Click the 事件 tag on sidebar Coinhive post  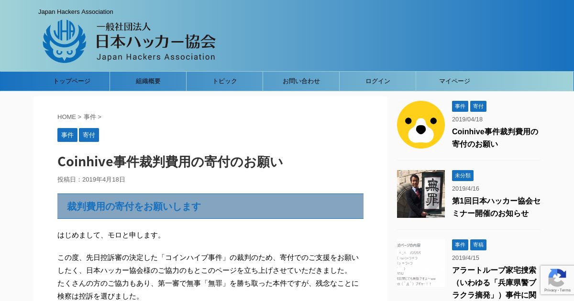[x=460, y=106]
